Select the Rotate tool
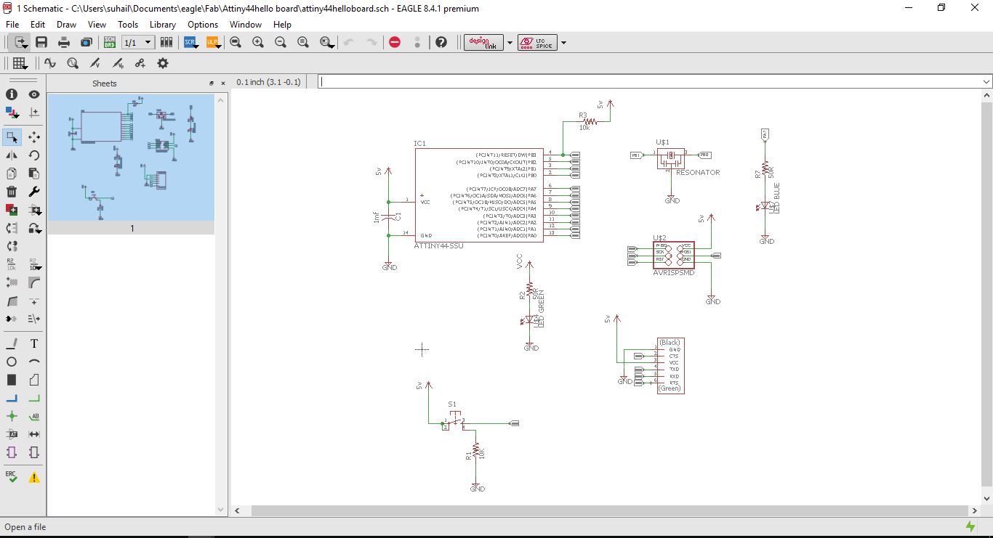Screen dimensions: 993x538 click(34, 155)
